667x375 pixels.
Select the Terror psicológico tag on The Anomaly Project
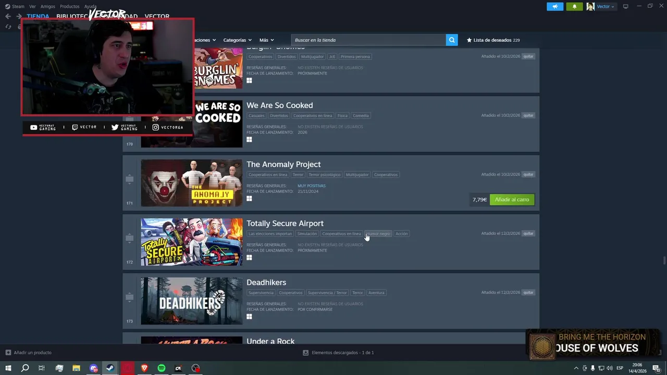(324, 174)
